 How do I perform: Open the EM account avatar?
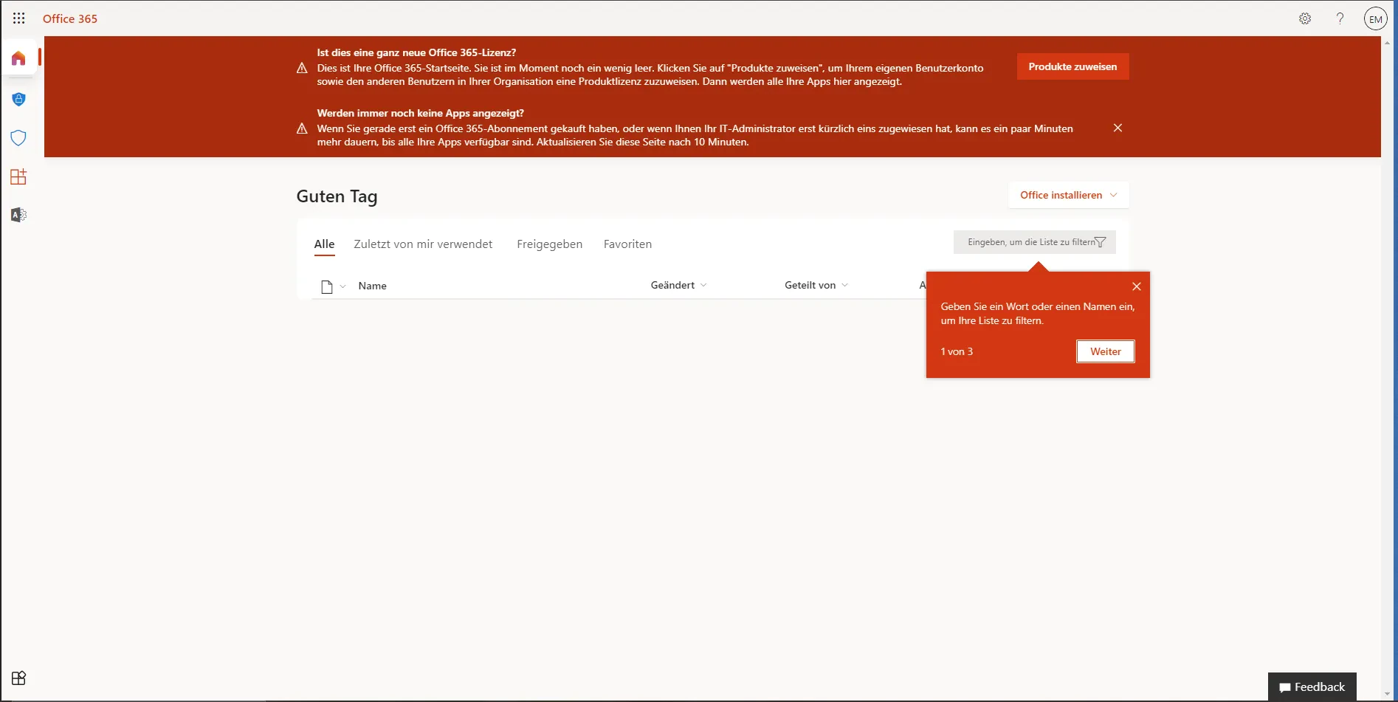point(1375,19)
